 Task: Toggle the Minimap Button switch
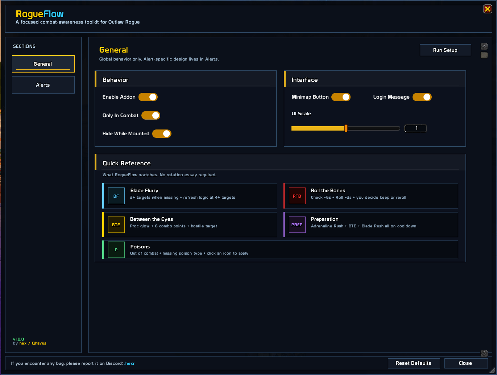(x=341, y=97)
